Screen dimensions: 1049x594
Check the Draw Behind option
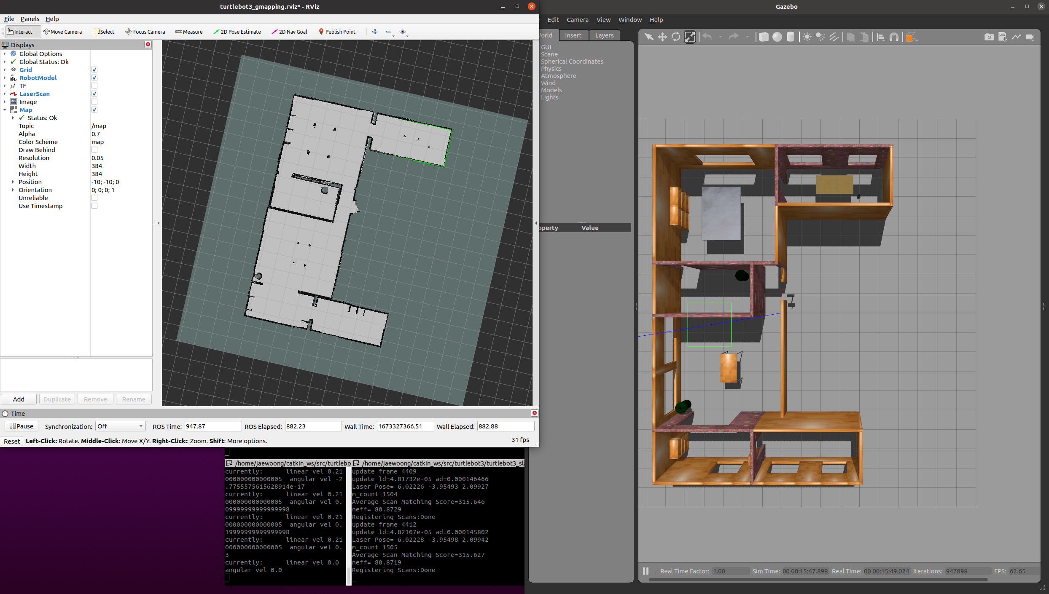pyautogui.click(x=94, y=150)
